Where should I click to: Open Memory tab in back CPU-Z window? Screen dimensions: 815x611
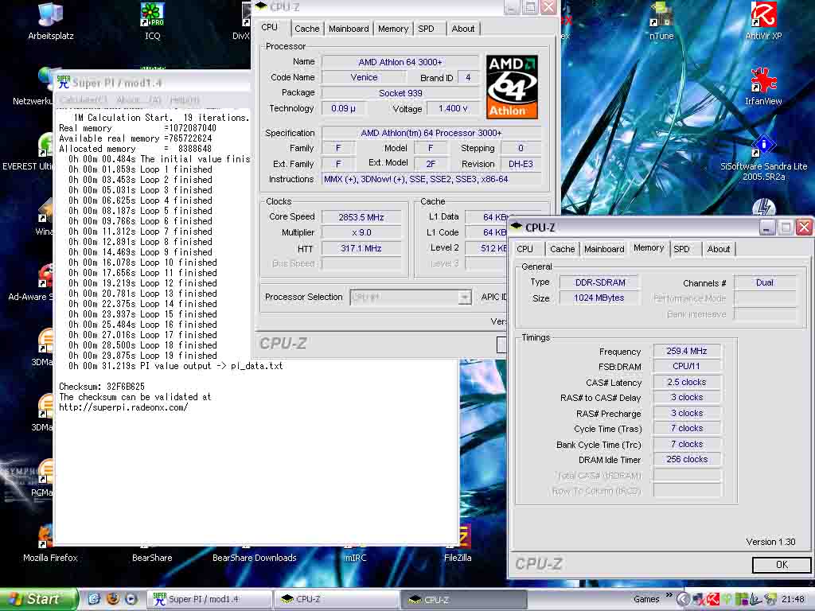(393, 29)
